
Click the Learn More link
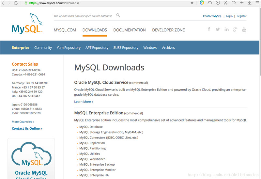[84, 102]
